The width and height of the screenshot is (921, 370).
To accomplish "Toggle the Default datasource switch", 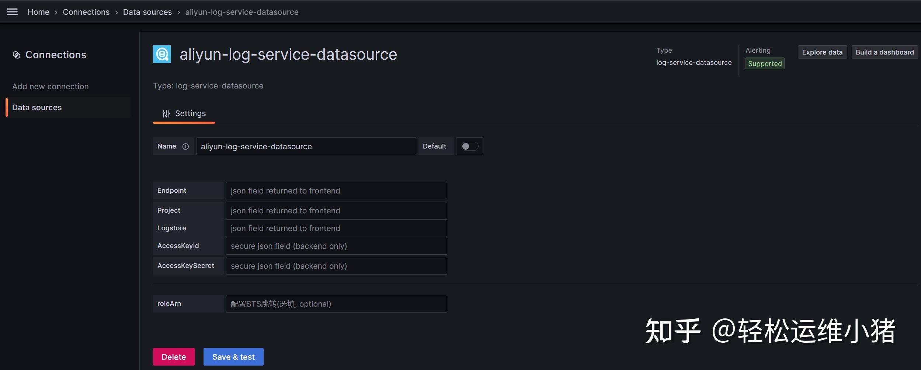I will [x=470, y=146].
